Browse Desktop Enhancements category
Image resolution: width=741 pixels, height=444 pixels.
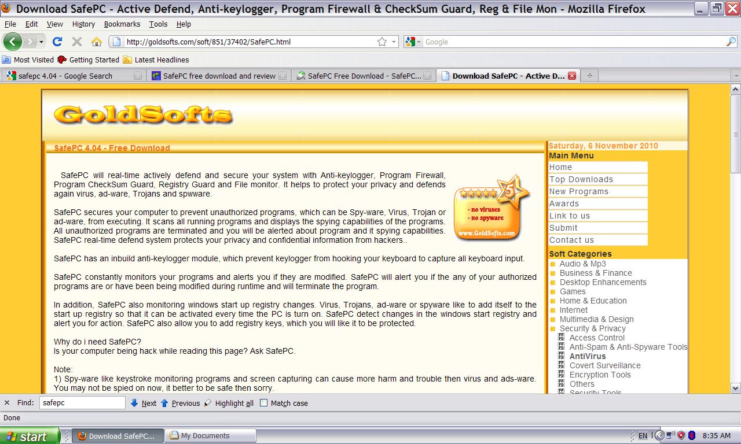tap(603, 282)
